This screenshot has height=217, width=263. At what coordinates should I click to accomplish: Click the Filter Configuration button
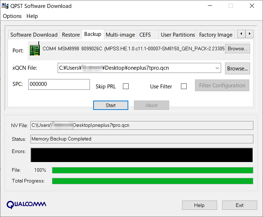click(222, 86)
